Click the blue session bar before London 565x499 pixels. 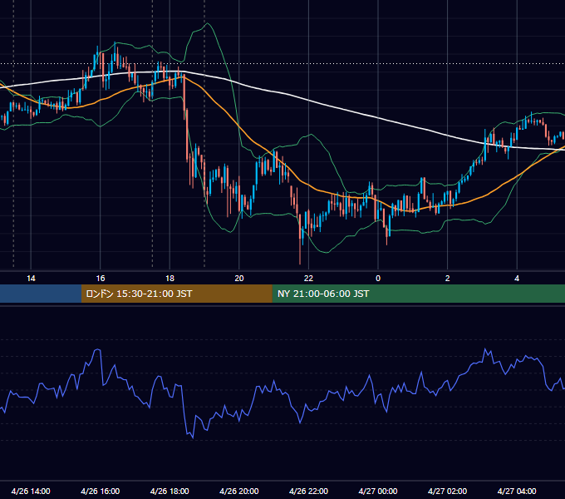(41, 294)
